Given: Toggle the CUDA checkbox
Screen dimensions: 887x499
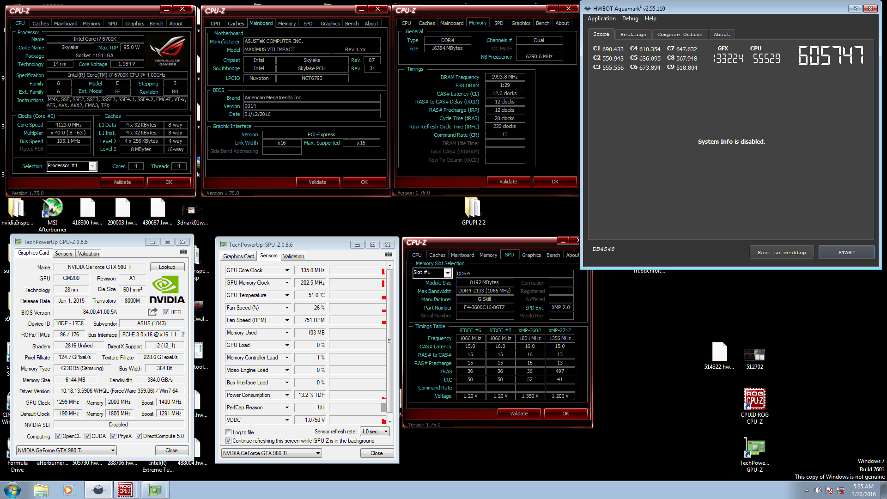Looking at the screenshot, I should pos(87,436).
